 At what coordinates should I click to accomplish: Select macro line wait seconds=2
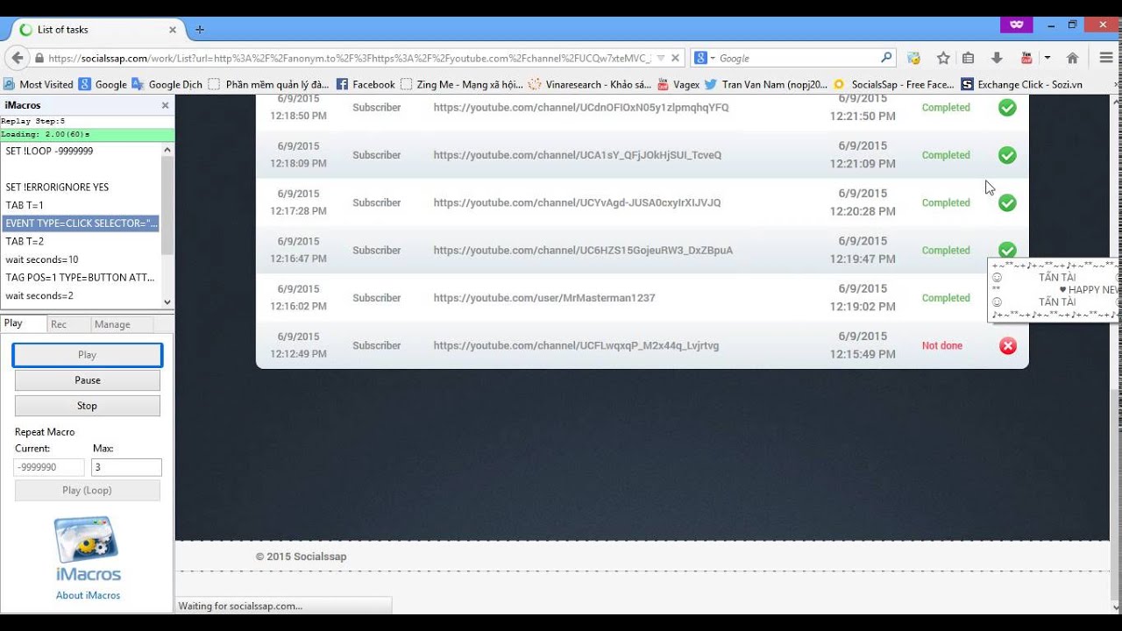point(81,295)
